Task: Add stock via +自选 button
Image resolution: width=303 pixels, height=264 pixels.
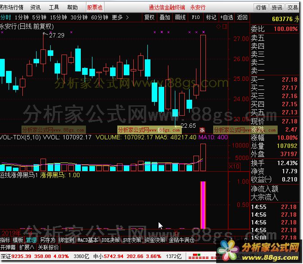Action: coord(226,17)
